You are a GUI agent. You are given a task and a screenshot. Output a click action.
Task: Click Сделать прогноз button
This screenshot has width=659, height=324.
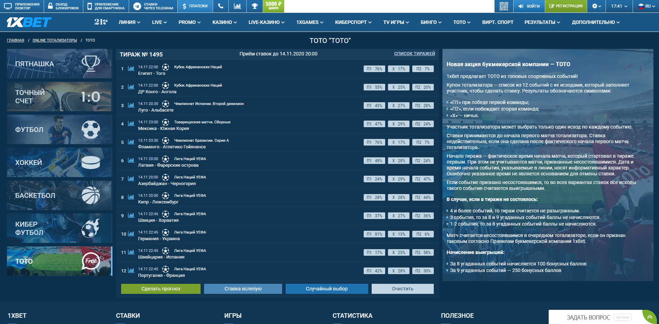point(161,289)
